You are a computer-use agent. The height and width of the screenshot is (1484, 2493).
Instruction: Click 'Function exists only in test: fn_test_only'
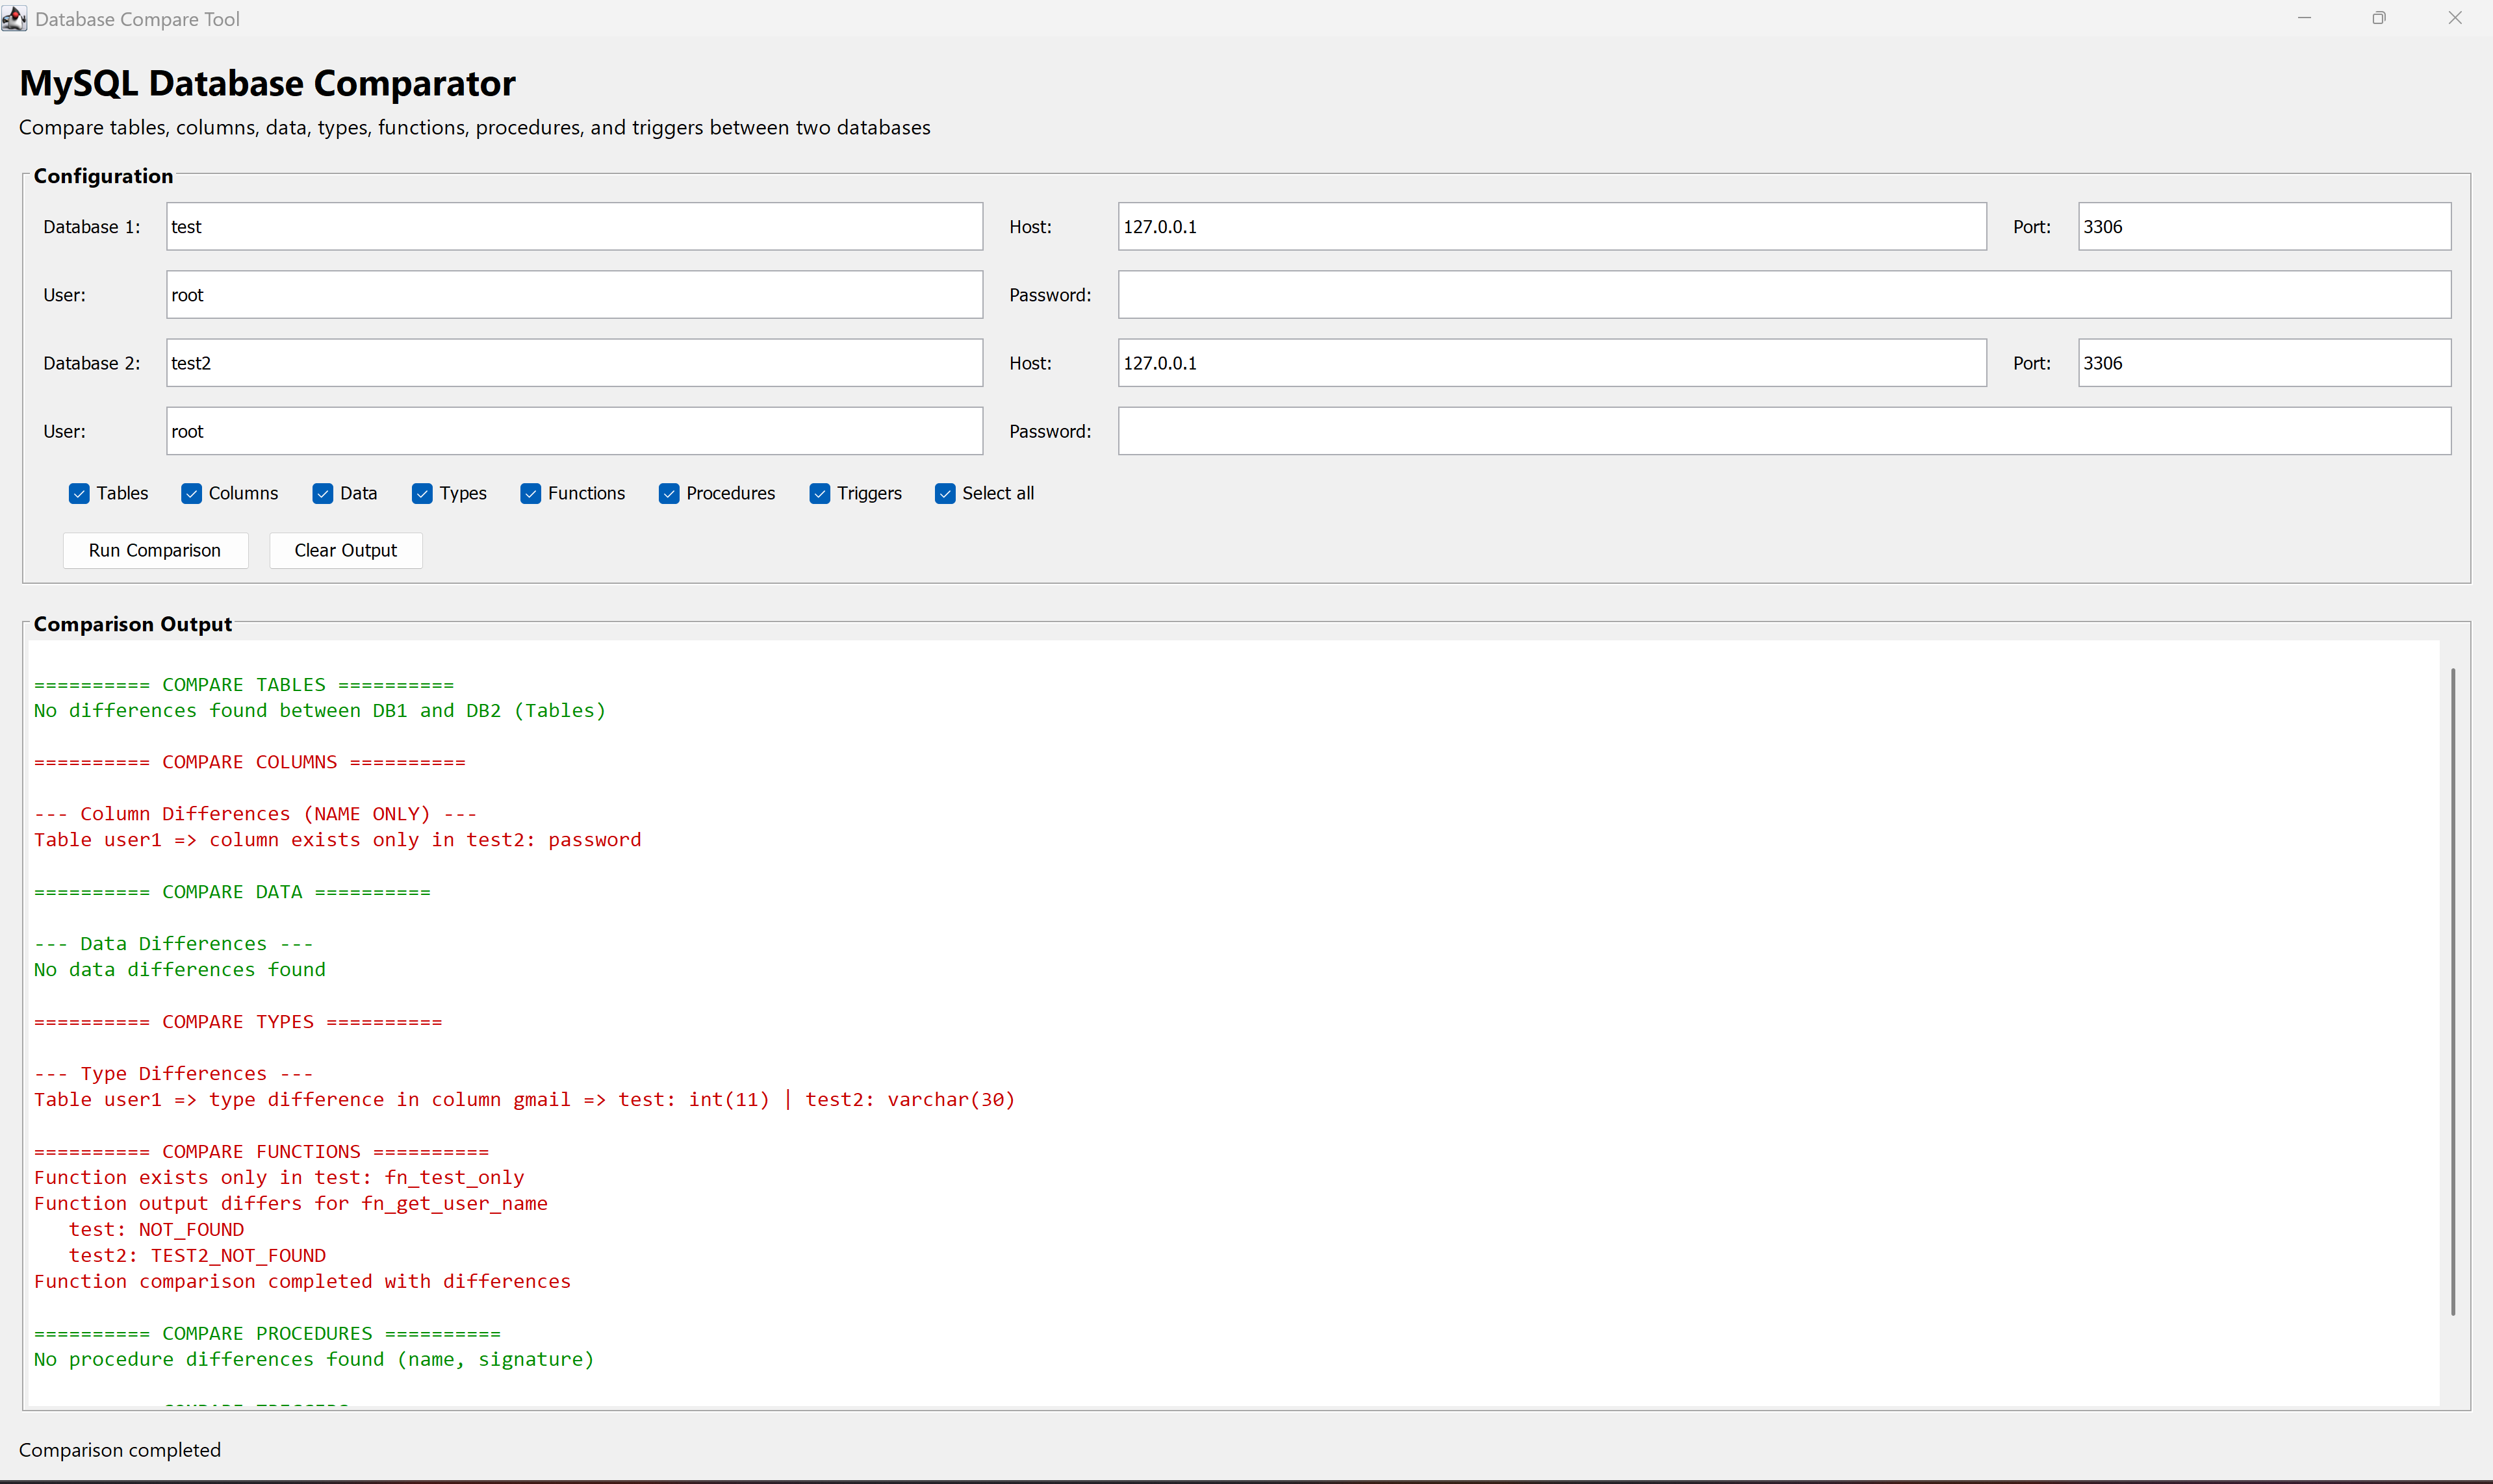pyautogui.click(x=279, y=1178)
